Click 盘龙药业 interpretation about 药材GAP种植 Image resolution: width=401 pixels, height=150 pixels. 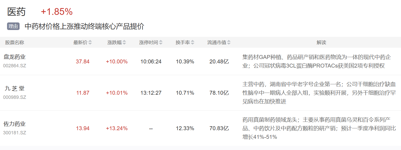coord(317,61)
